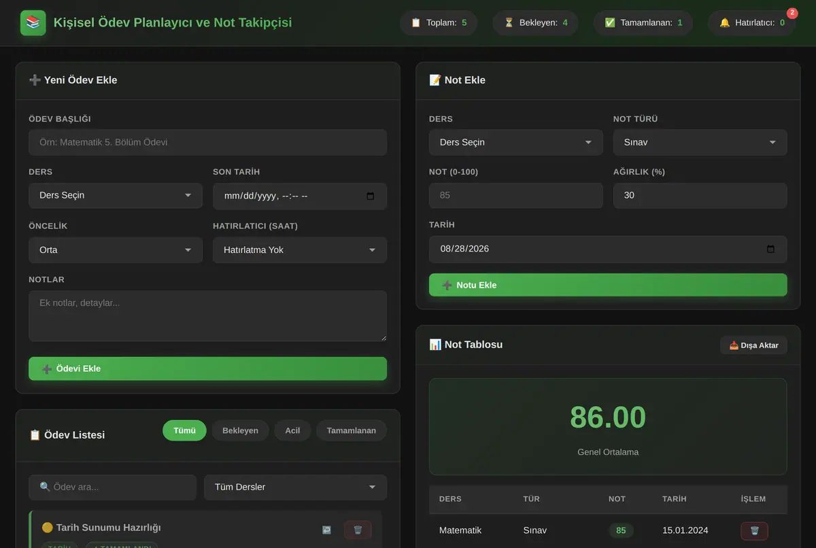Delete the Tarih Sunumu Hazırlığı assignment
The image size is (816, 548).
pyautogui.click(x=358, y=530)
